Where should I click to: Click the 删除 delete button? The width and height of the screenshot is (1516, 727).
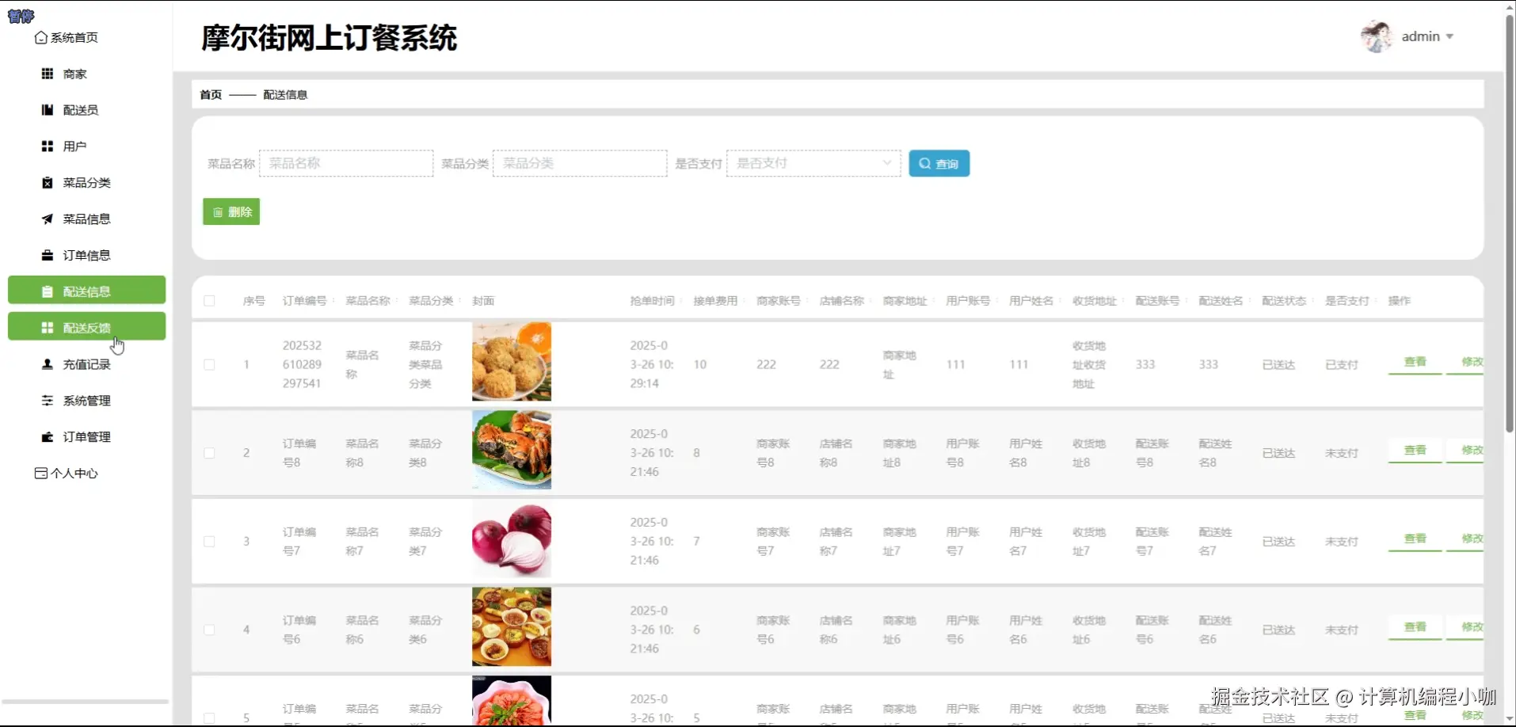[230, 211]
